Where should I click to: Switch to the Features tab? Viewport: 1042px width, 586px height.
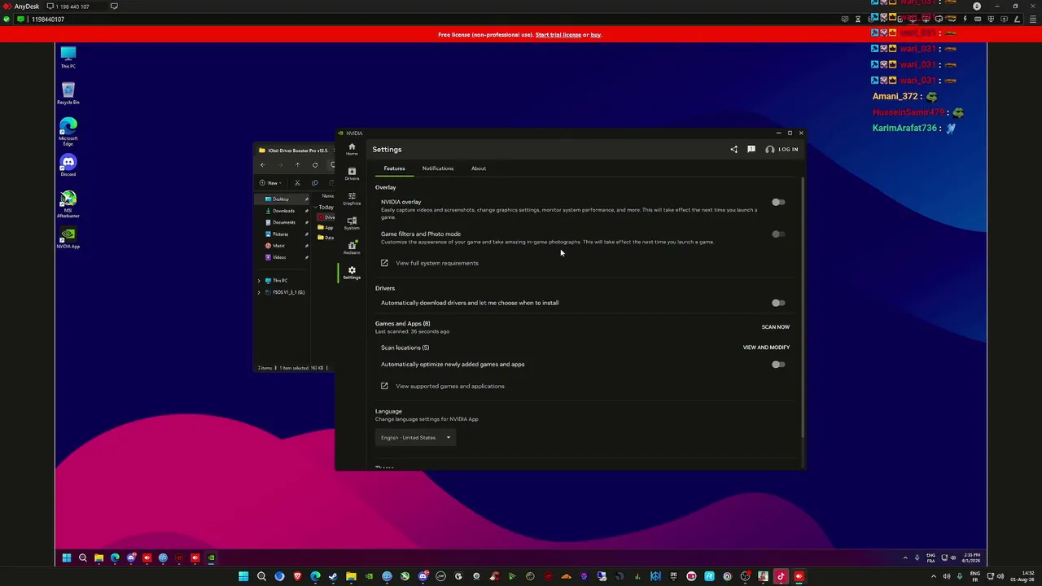(394, 168)
